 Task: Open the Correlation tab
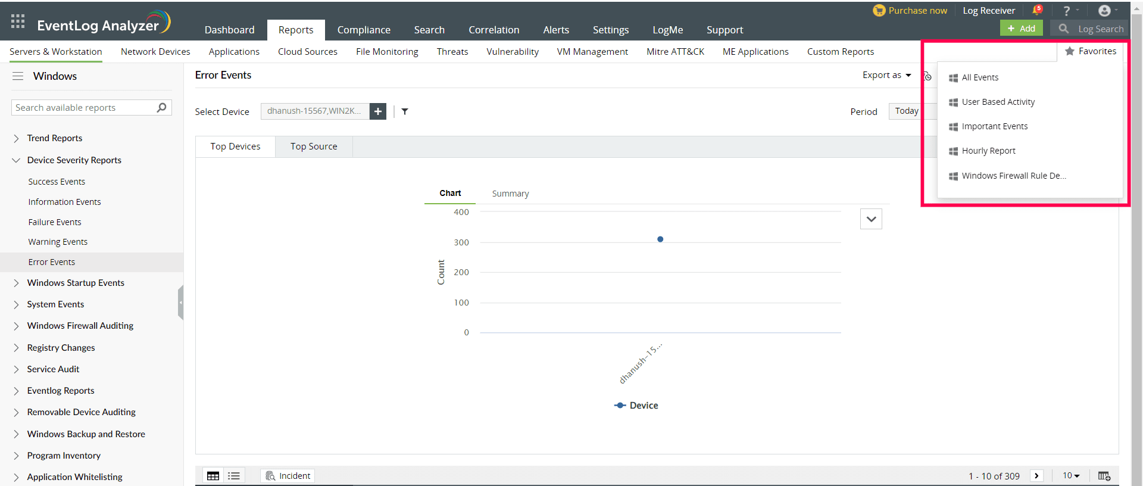[x=494, y=30]
